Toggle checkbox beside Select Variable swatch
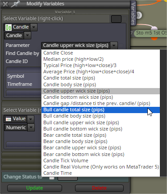167x194 pixels. coord(125,19)
